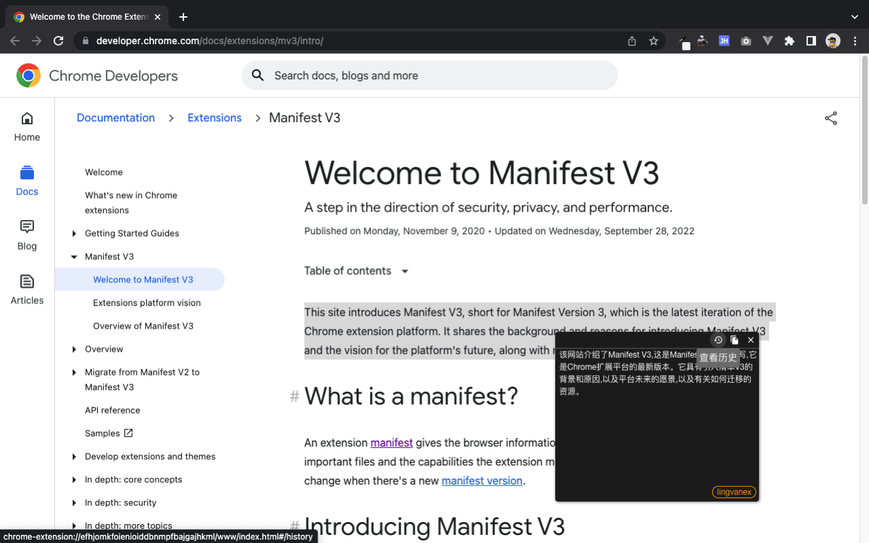Click the browser back arrow
This screenshot has height=543, width=869.
(x=15, y=41)
